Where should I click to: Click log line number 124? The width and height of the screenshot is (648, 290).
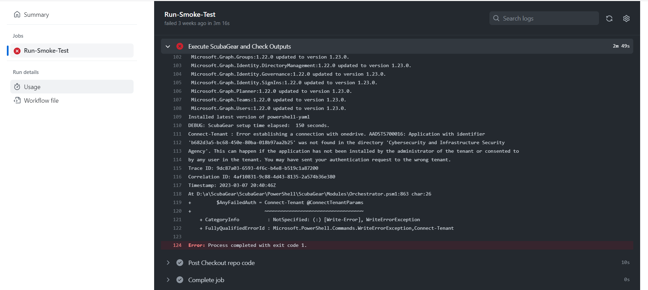177,245
